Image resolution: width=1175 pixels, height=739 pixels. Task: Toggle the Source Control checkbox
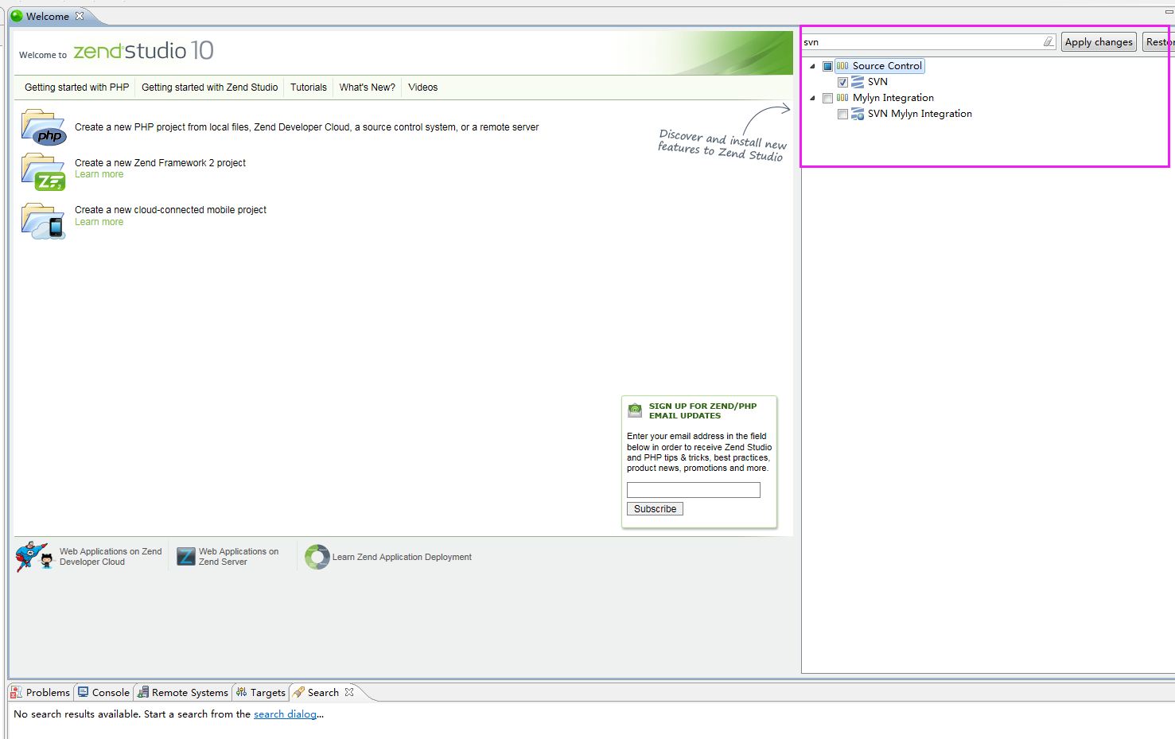click(827, 66)
